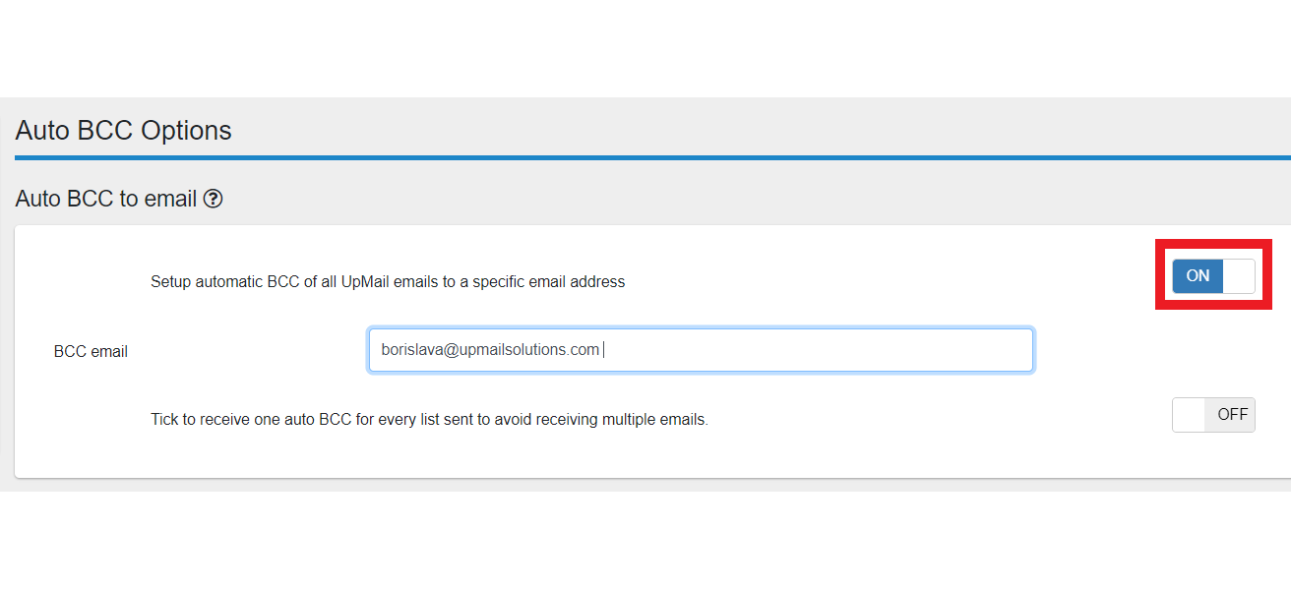Screen dimensions: 1291x589
Task: Select the Auto BCC to email section title
Action: [x=106, y=199]
